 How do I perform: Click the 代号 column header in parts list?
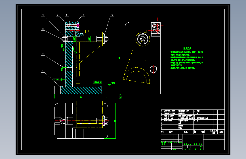171,132
